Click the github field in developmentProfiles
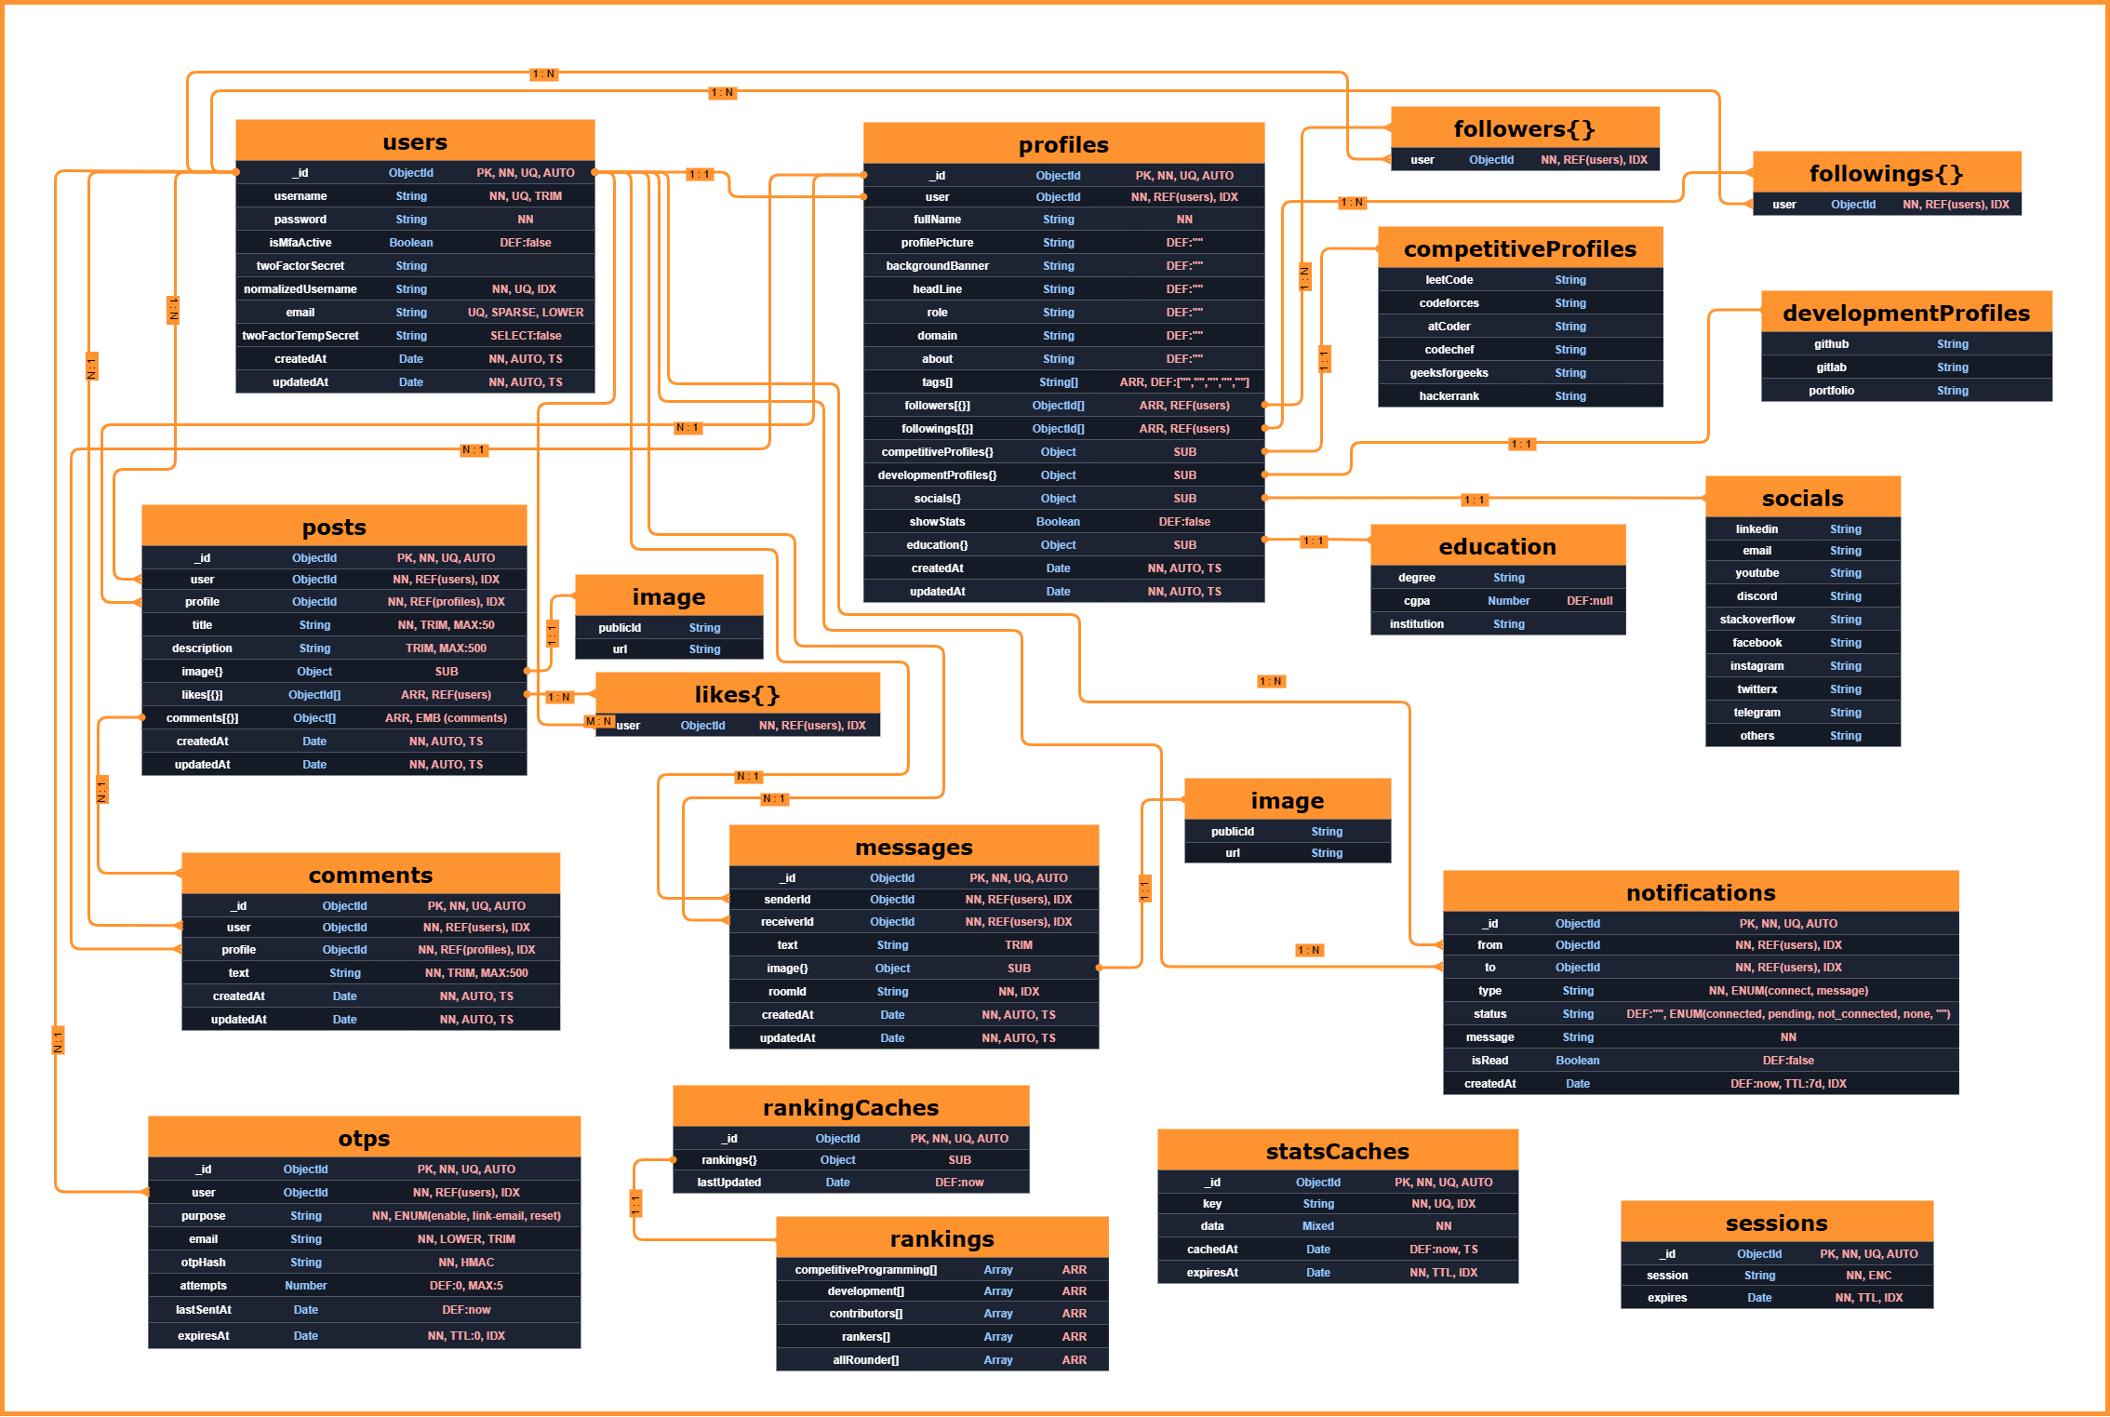Screen dimensions: 2110x1417 click(x=1905, y=343)
